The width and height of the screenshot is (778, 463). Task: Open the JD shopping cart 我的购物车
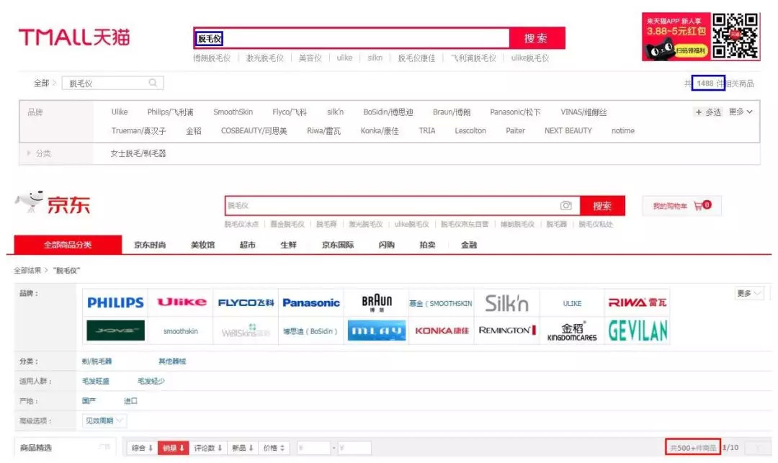pyautogui.click(x=681, y=206)
